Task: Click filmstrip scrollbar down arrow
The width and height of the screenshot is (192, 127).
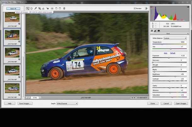Action: pos(23,98)
